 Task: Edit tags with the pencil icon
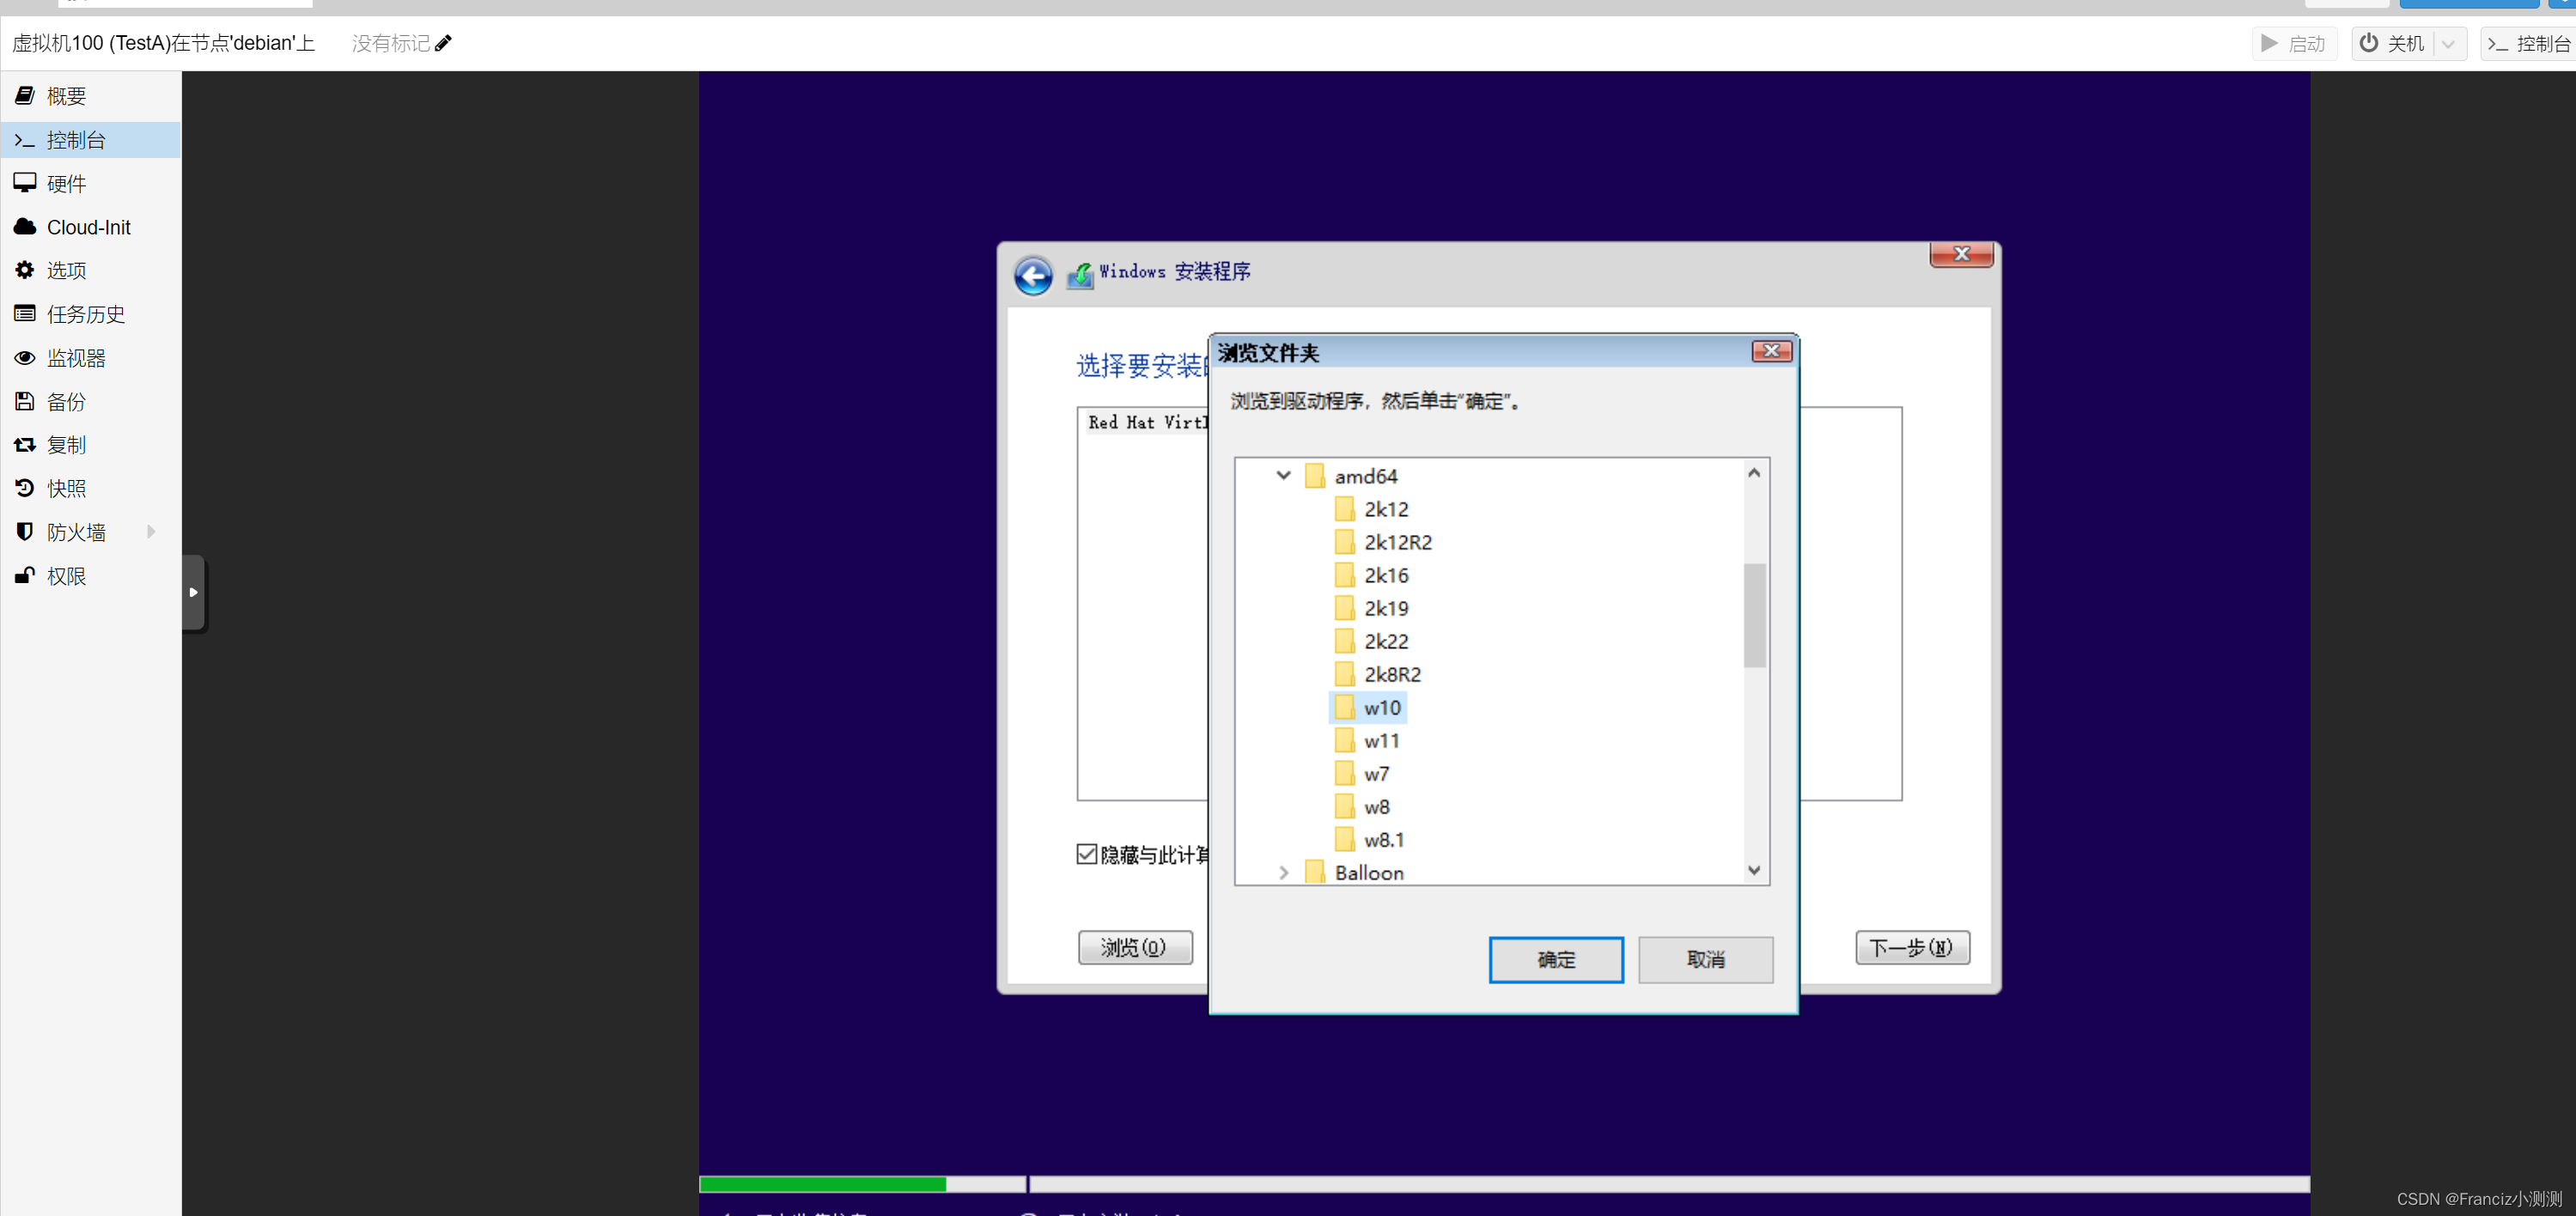pyautogui.click(x=443, y=43)
